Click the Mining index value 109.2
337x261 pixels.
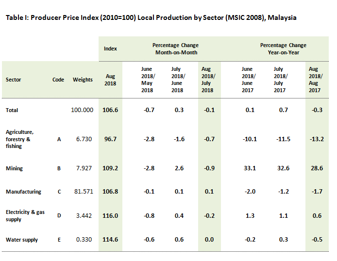[x=110, y=168]
